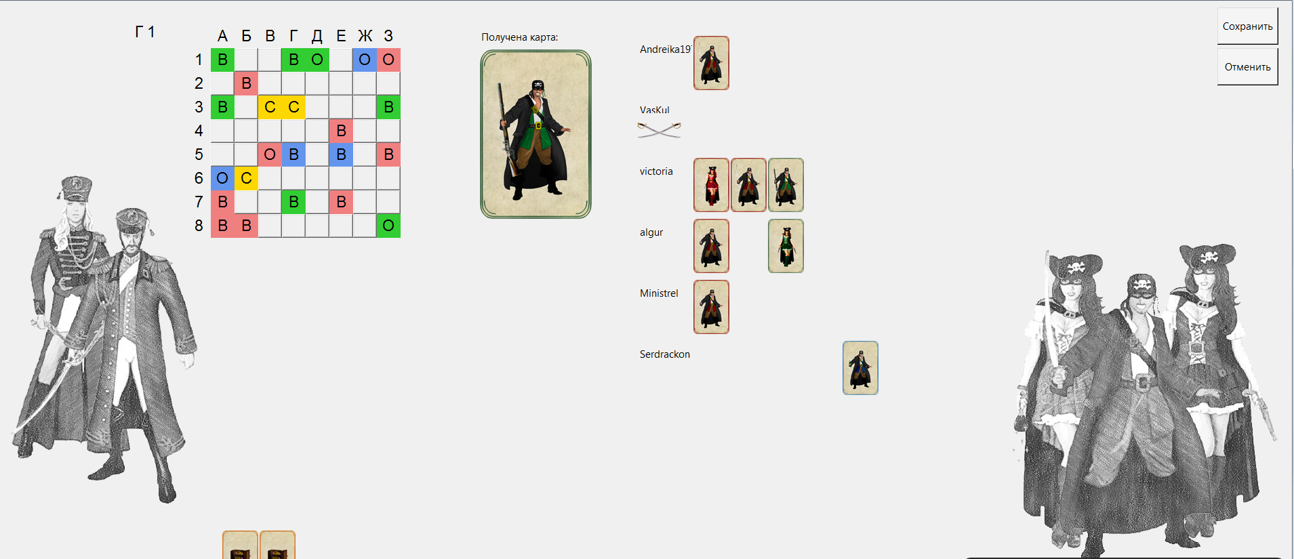The width and height of the screenshot is (1294, 559).
Task: Click red cell Б8 marked В
Action: 246,226
